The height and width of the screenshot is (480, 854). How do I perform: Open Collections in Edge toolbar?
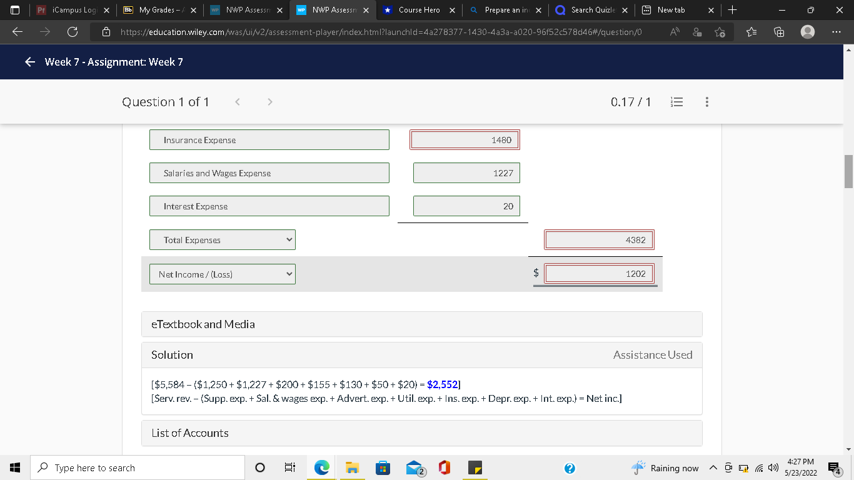[779, 31]
